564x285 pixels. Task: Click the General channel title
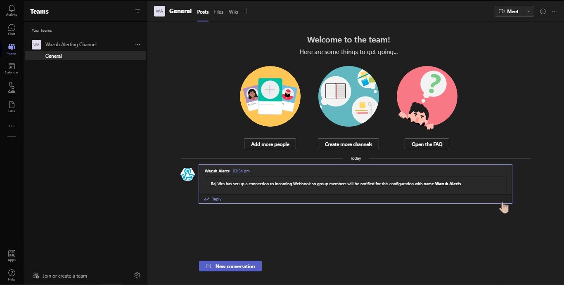[180, 11]
